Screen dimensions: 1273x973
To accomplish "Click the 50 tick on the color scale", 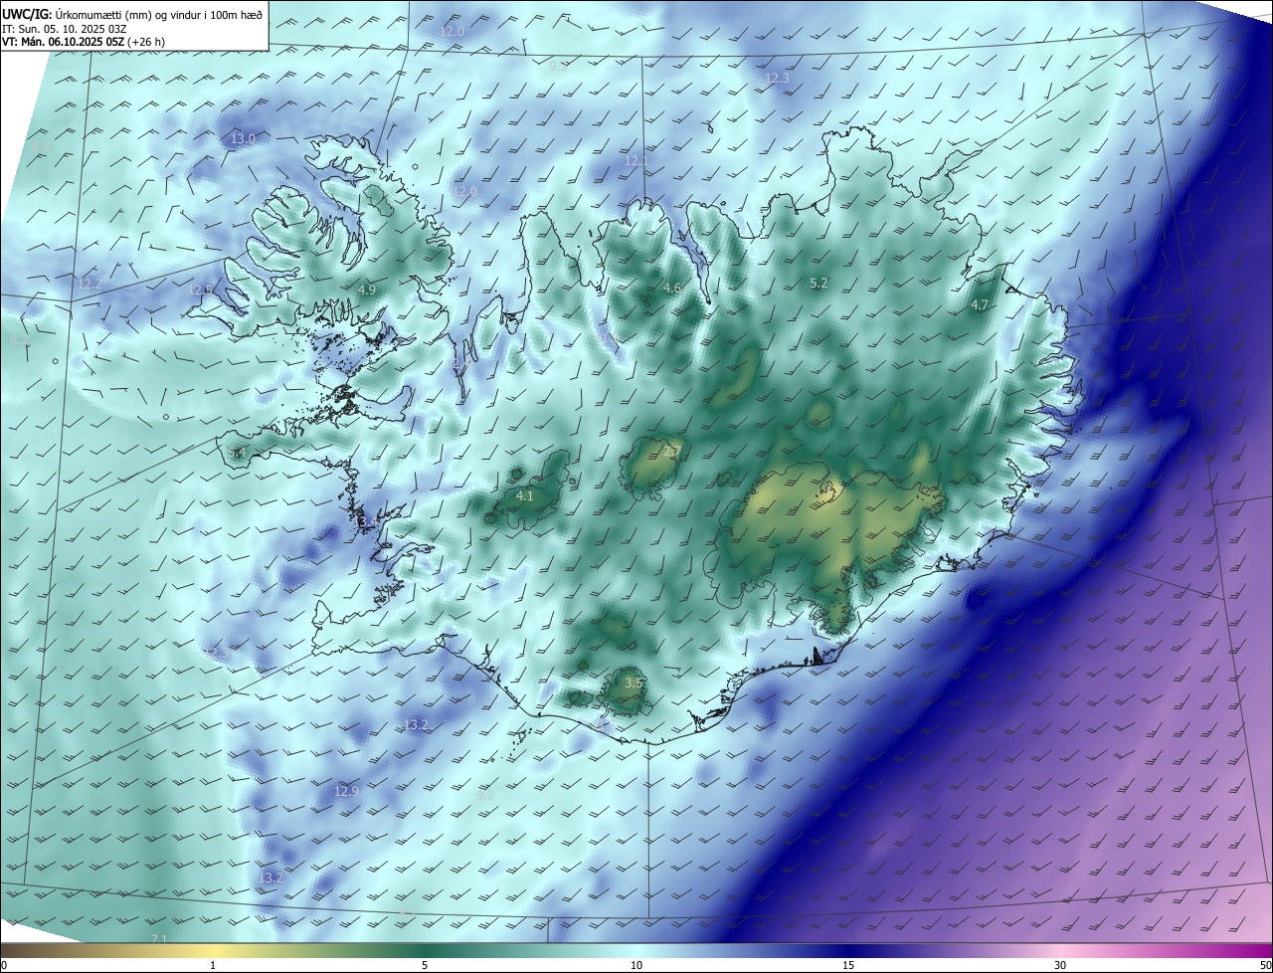I will click(1266, 965).
